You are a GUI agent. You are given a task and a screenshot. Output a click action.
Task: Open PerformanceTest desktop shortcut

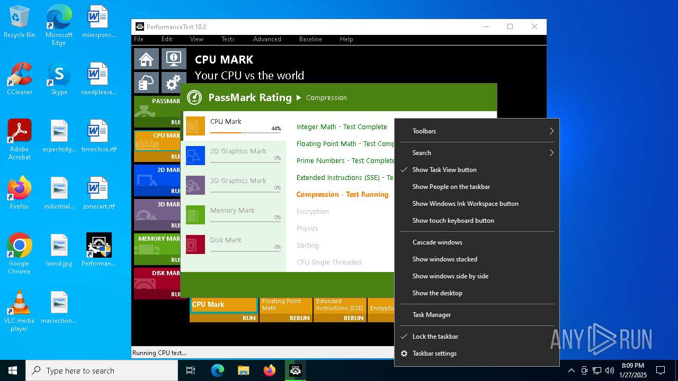coord(99,250)
